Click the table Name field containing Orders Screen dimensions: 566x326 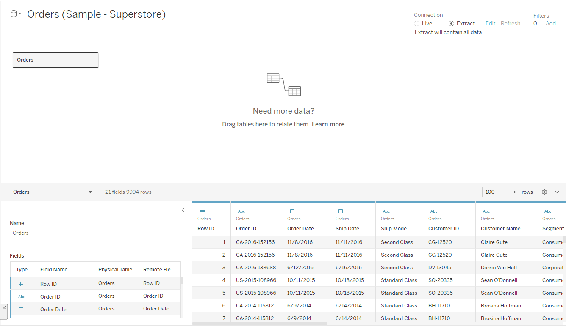(x=97, y=233)
